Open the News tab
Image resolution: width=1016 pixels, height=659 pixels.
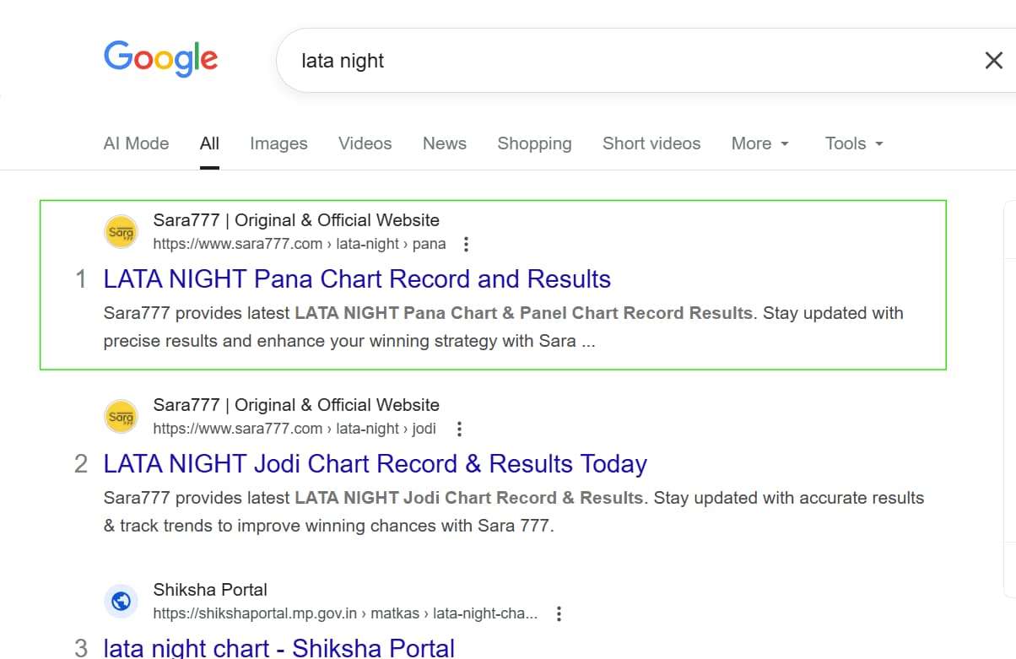tap(444, 143)
